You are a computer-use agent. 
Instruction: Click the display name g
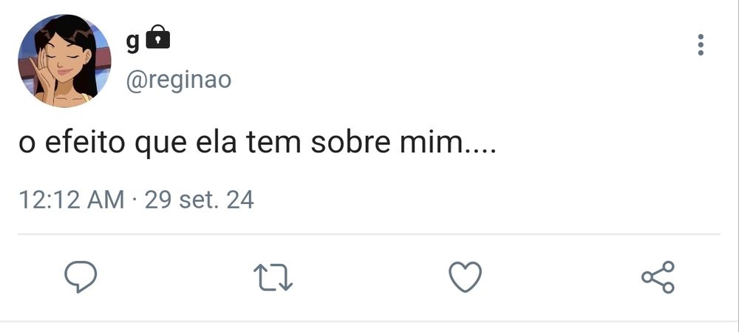point(132,41)
